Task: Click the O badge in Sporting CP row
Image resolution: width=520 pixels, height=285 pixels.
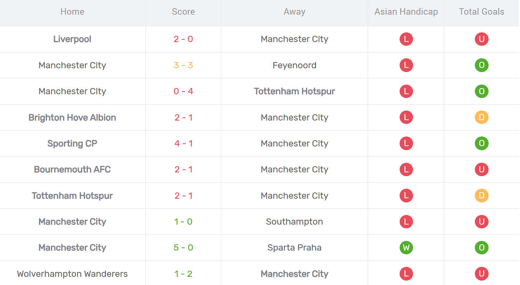Action: coord(481,143)
